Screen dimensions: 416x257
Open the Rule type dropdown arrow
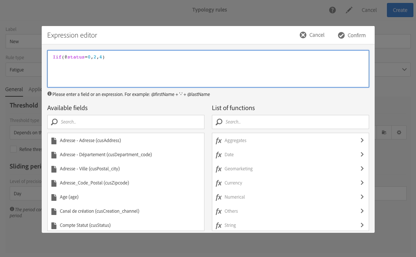point(404,70)
